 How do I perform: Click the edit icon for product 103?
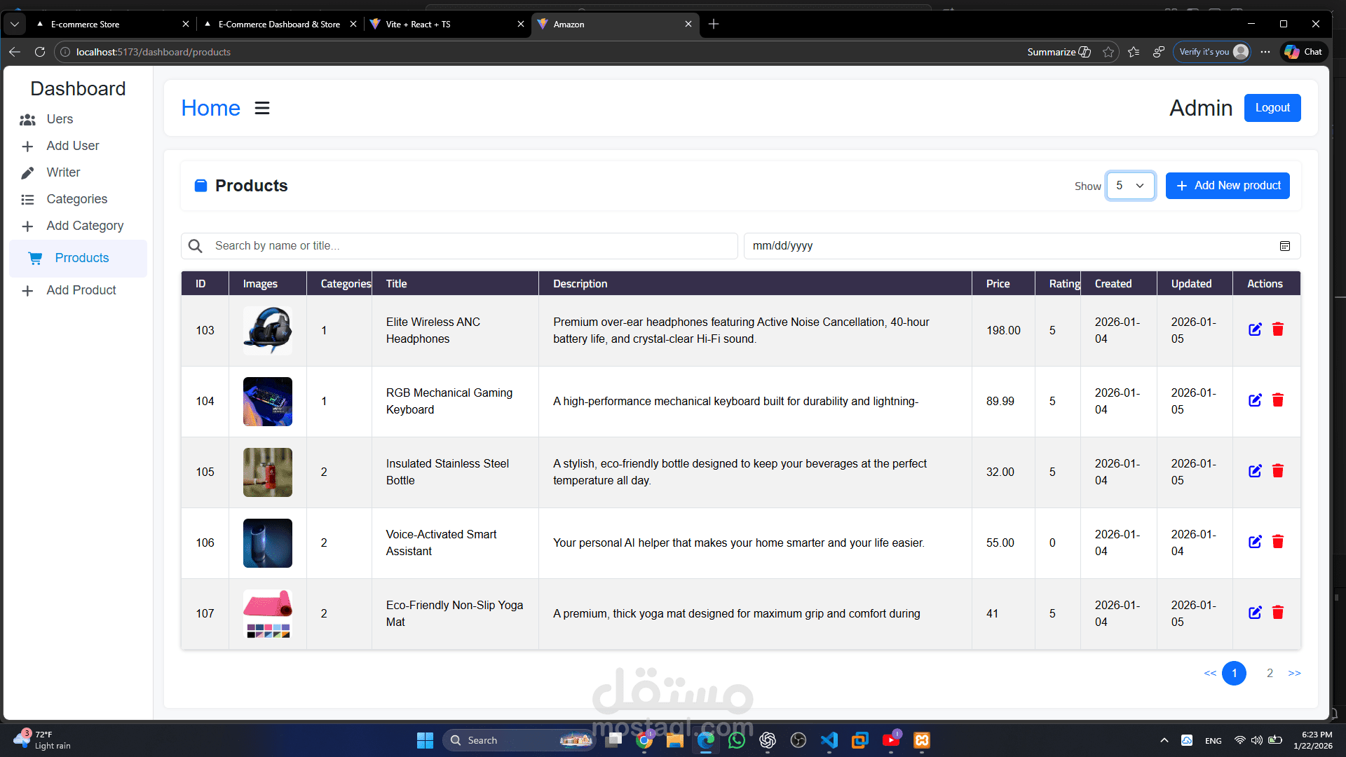[1255, 329]
